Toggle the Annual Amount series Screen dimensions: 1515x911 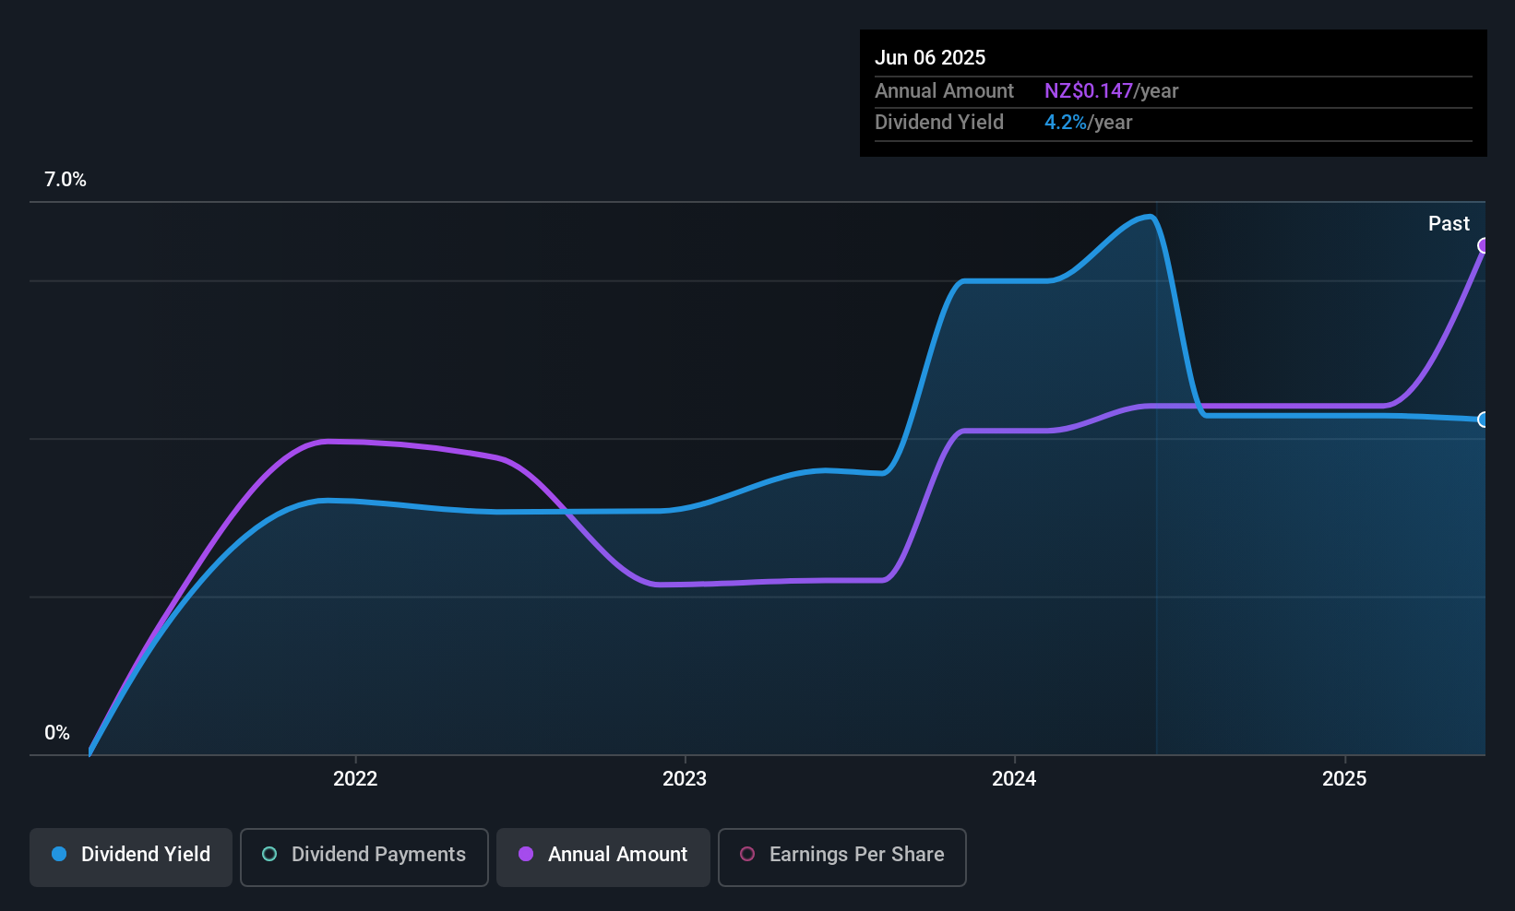(x=603, y=858)
